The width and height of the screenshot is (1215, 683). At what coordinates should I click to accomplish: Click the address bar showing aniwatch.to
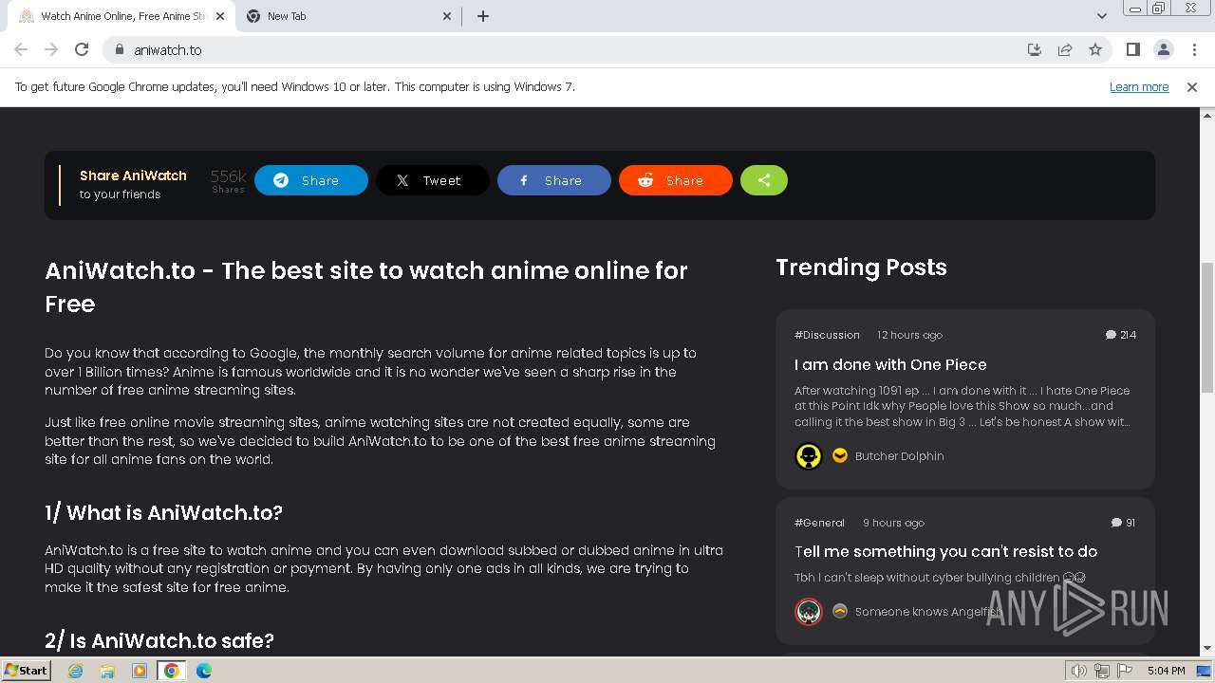click(x=570, y=49)
